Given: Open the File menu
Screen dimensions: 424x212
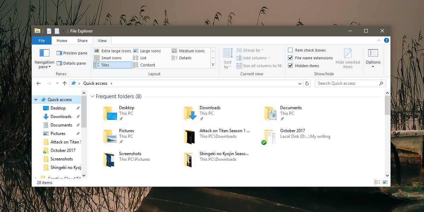Looking at the screenshot, I should [42, 41].
